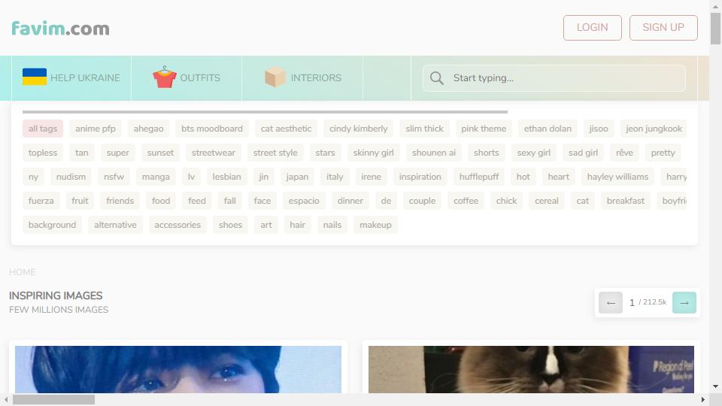This screenshot has height=406, width=722.
Task: Click the HOME breadcrumb
Action: point(22,272)
